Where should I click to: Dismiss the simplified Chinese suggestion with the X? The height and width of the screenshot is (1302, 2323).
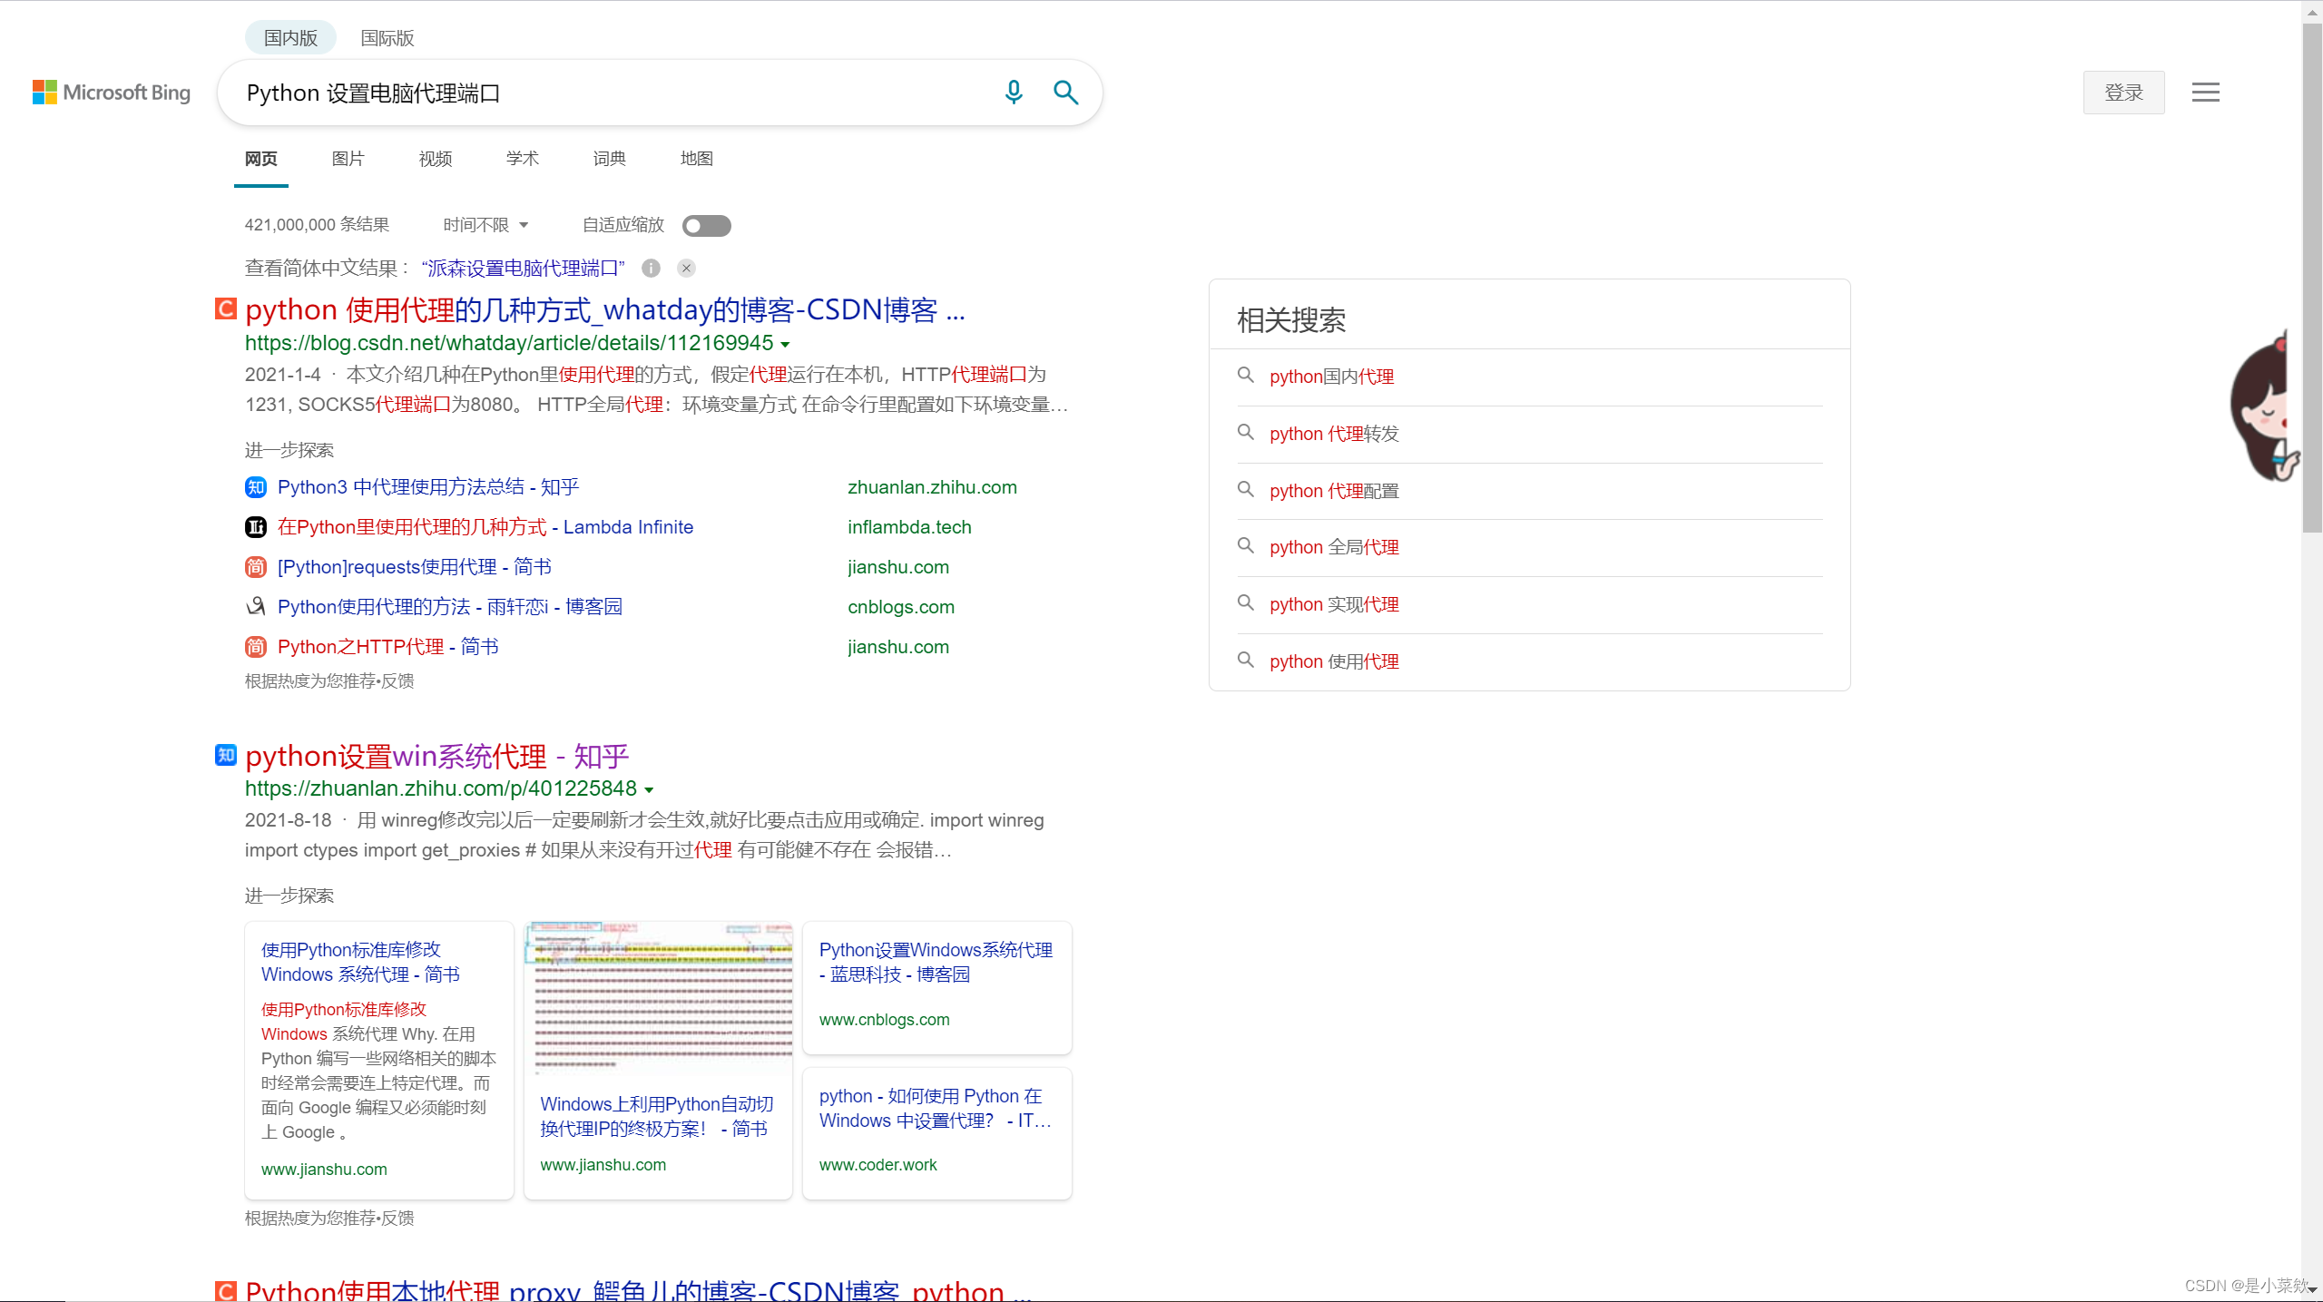(687, 269)
